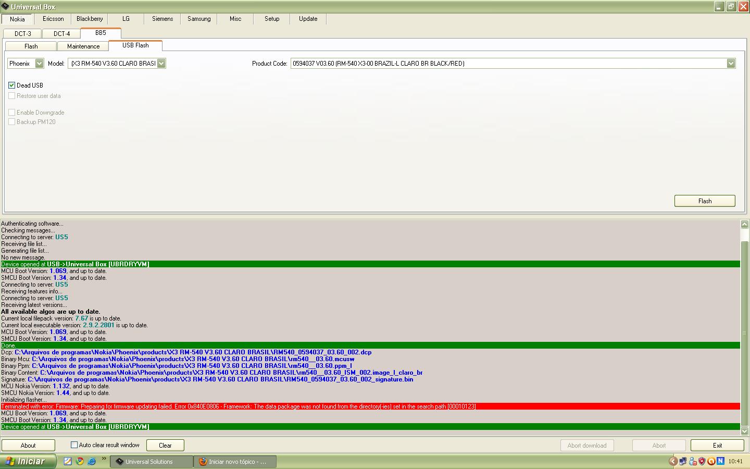Click the Binary Mcu path log line
Screen dimensions: 750x469
[178, 359]
